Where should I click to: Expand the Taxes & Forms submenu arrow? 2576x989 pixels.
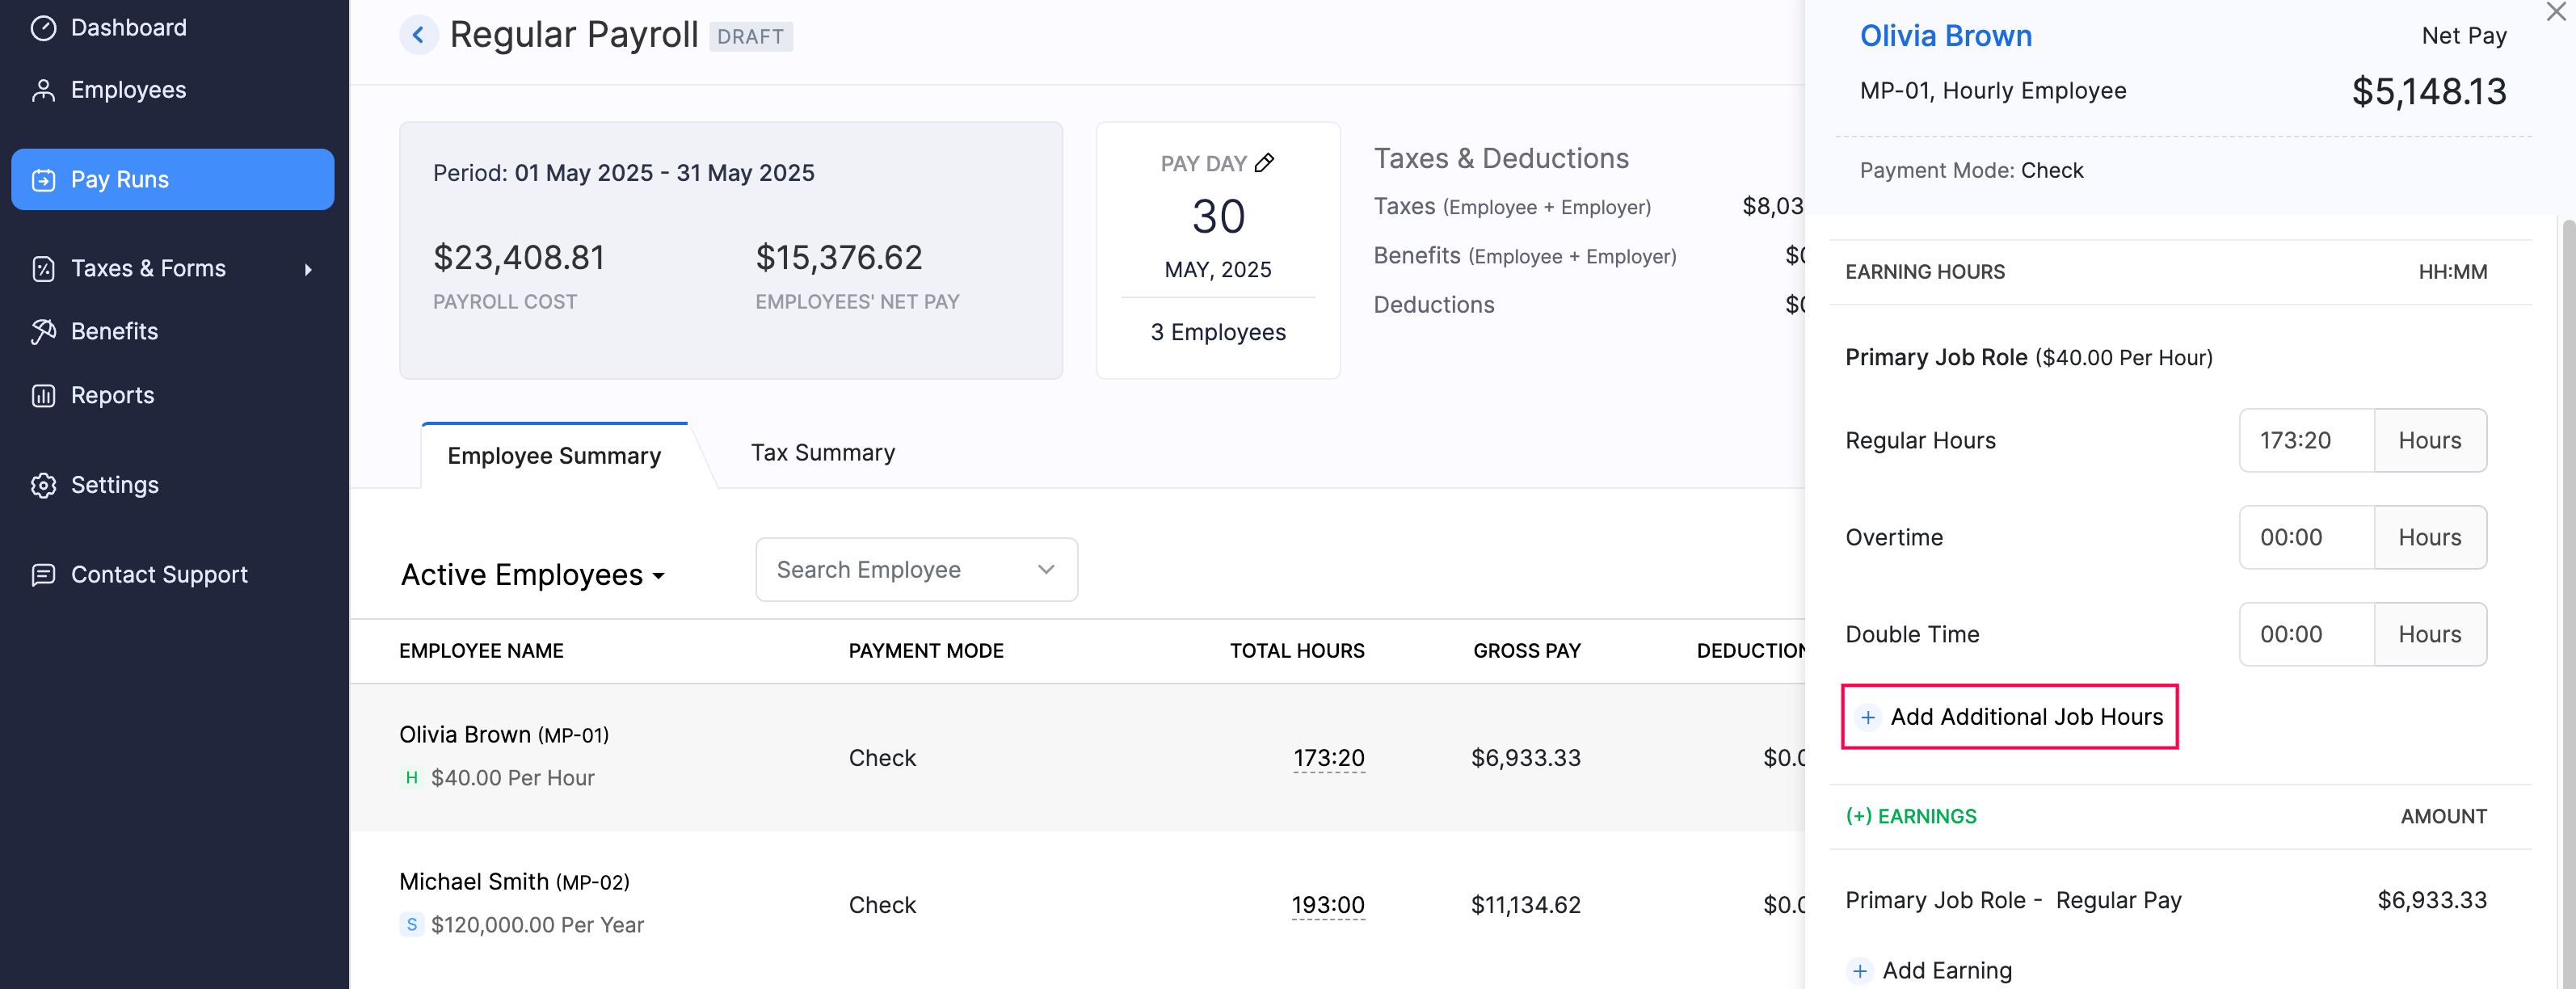308,269
